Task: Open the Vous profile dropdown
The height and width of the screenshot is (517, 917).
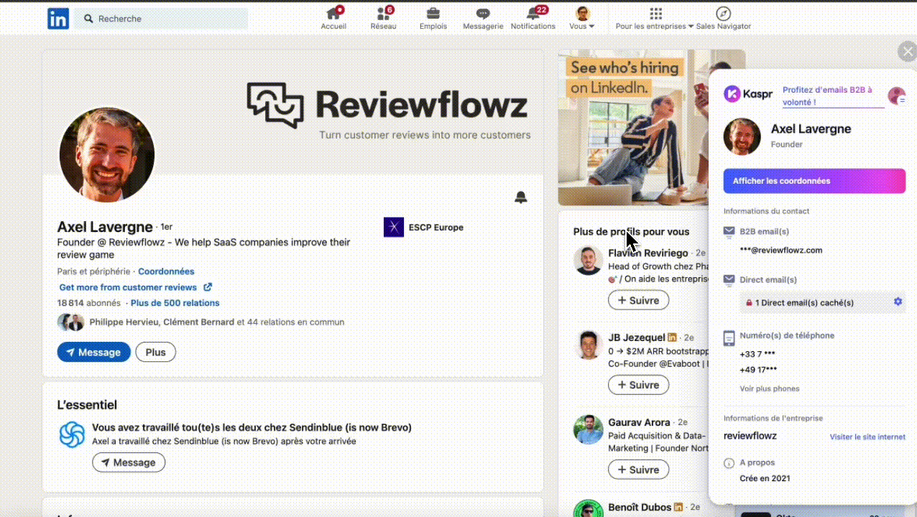Action: coord(582,19)
